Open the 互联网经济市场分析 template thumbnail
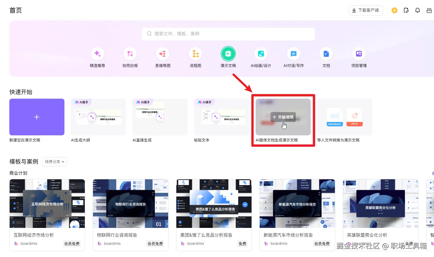Screen dimensions: 434x257 [x=47, y=203]
